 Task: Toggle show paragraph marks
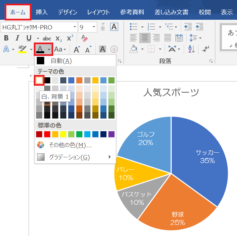click(206, 49)
